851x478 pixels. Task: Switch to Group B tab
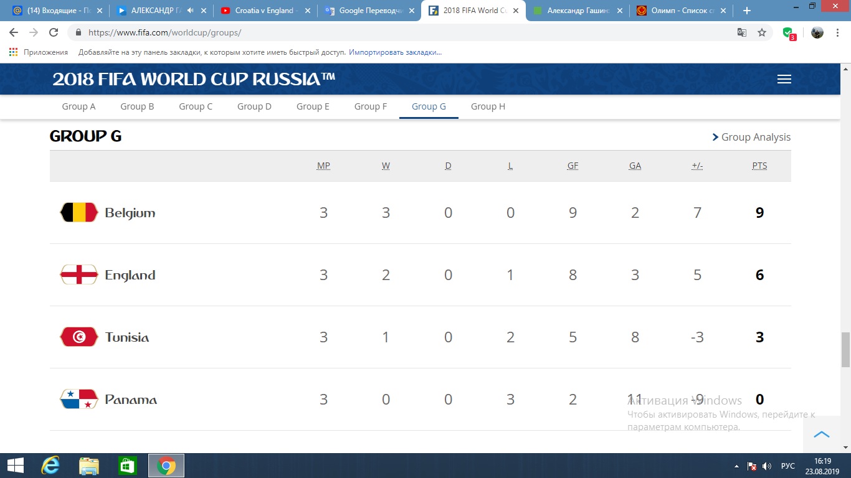pos(137,106)
